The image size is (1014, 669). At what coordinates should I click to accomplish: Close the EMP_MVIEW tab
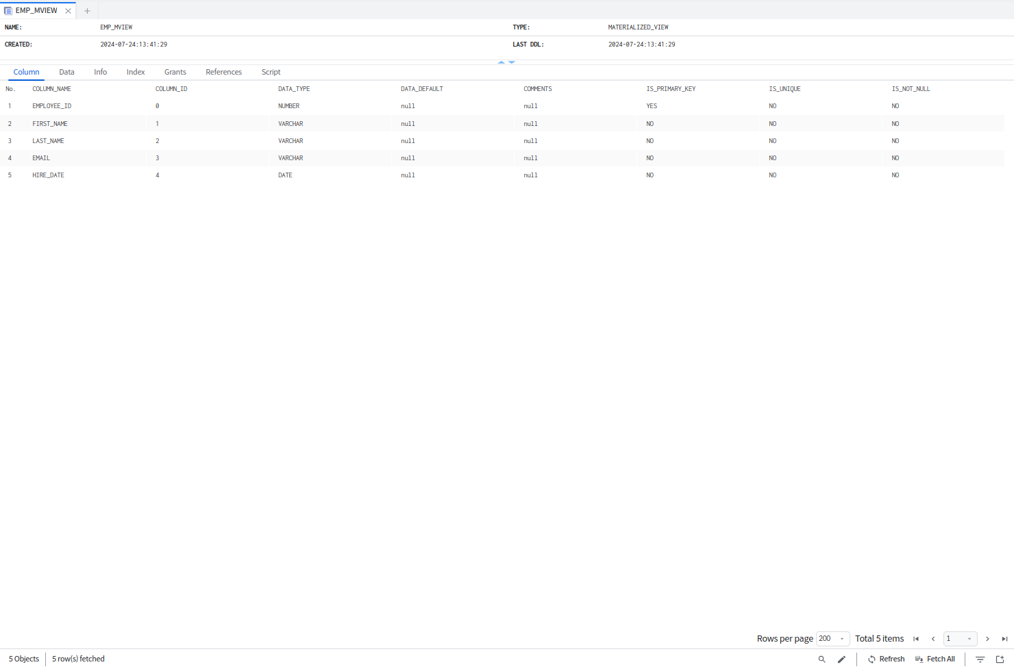[x=68, y=11]
